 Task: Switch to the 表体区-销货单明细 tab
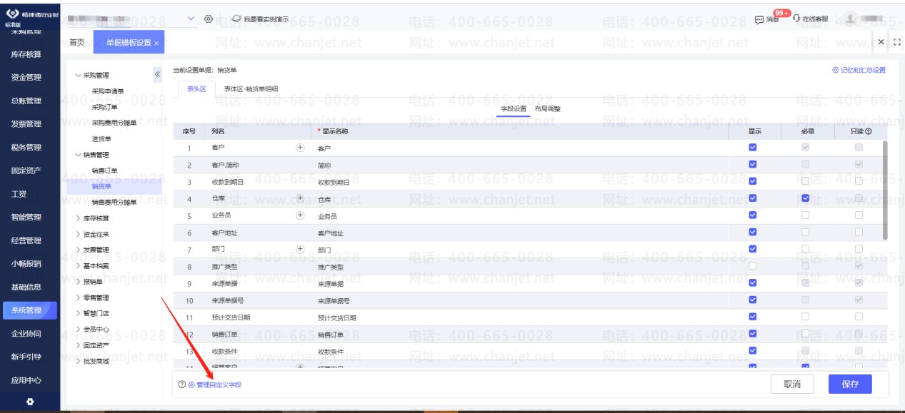251,89
